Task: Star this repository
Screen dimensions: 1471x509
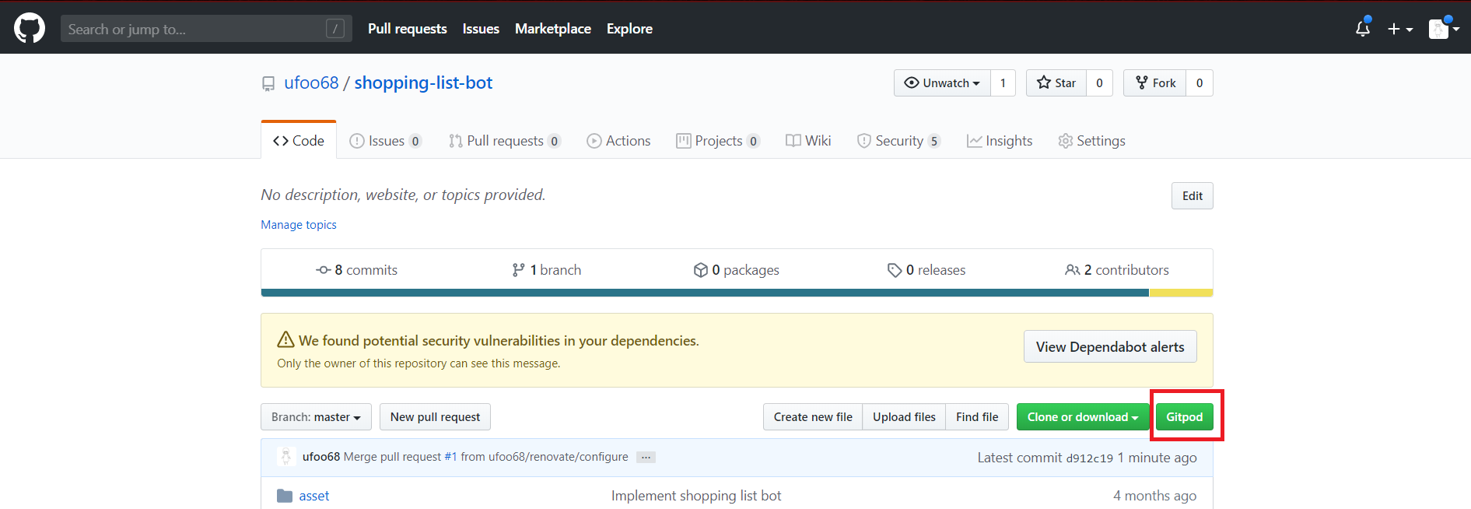Action: click(1056, 83)
